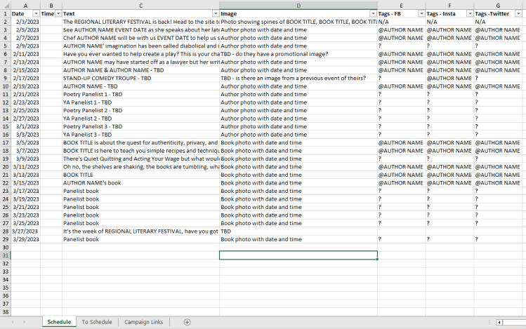Click the date cell 3/27/2023
The height and width of the screenshot is (329, 526).
click(x=25, y=231)
